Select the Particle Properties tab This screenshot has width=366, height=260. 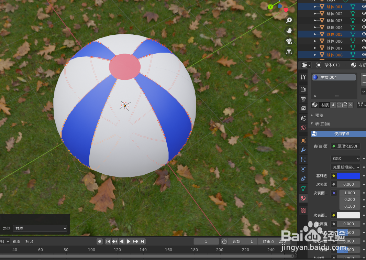pyautogui.click(x=303, y=159)
